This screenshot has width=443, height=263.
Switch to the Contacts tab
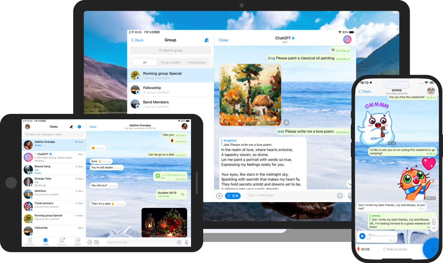coord(29,241)
